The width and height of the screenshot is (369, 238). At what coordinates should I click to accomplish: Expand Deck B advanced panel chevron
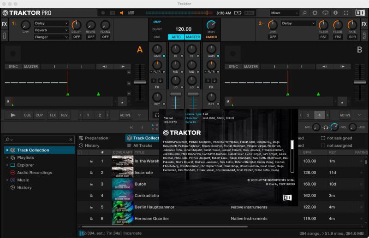(x=359, y=115)
